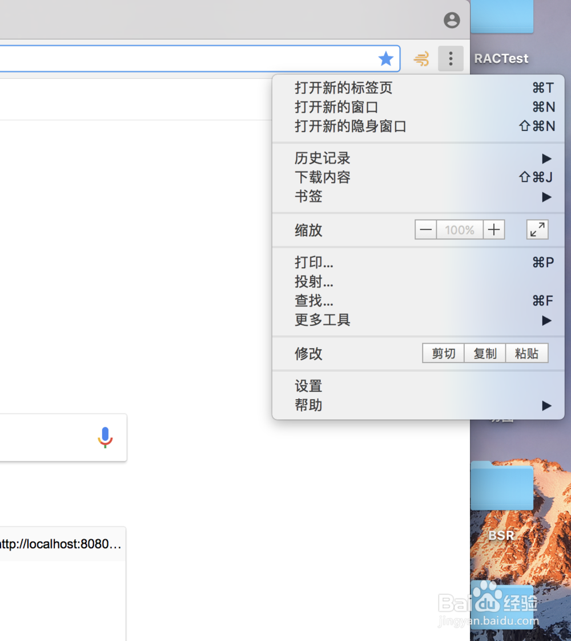The image size is (571, 641).
Task: Open a new incognito window (打开新的隐身窗口)
Action: (419, 126)
